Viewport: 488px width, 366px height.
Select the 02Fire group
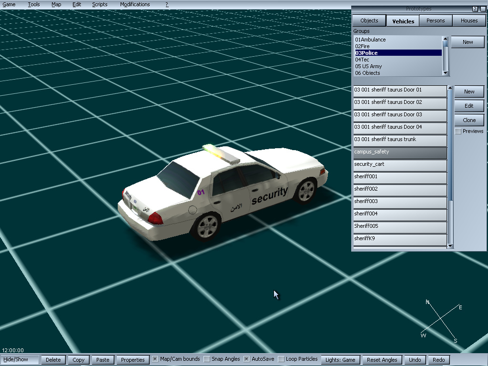362,46
